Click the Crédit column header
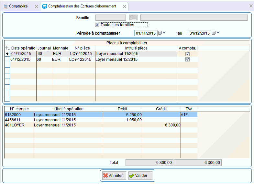Viewport: 254px width, 184px height. 161,109
